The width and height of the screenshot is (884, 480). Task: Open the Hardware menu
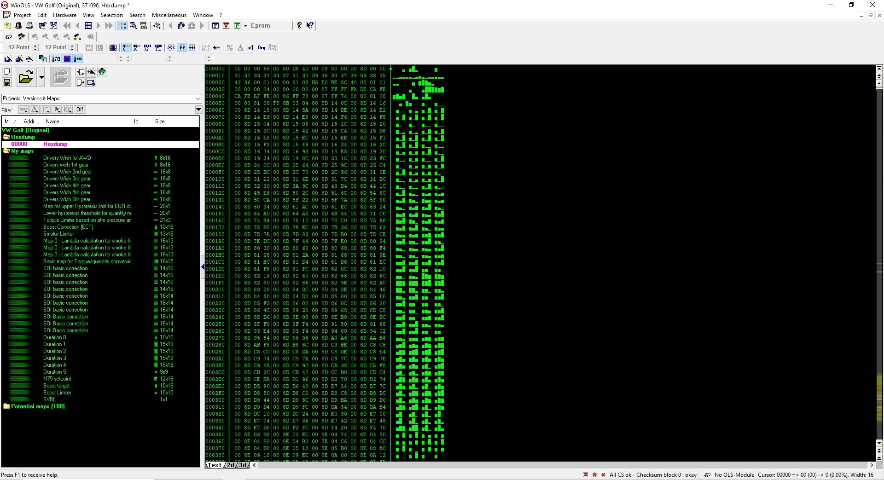click(64, 15)
